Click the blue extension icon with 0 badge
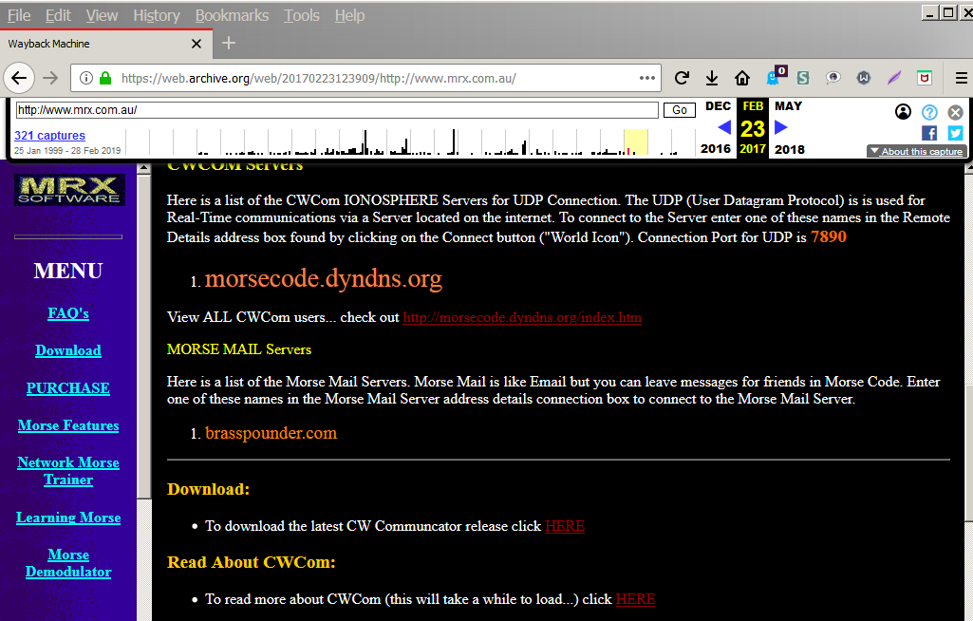This screenshot has height=621, width=973. coord(776,76)
